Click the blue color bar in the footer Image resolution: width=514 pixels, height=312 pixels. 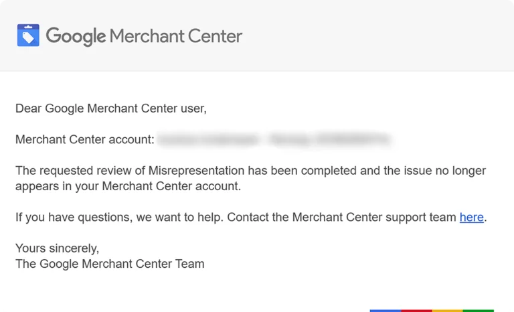click(x=385, y=310)
